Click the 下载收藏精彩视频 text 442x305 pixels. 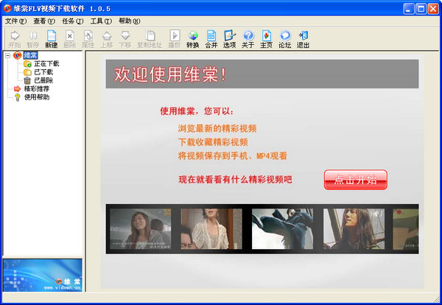(213, 142)
